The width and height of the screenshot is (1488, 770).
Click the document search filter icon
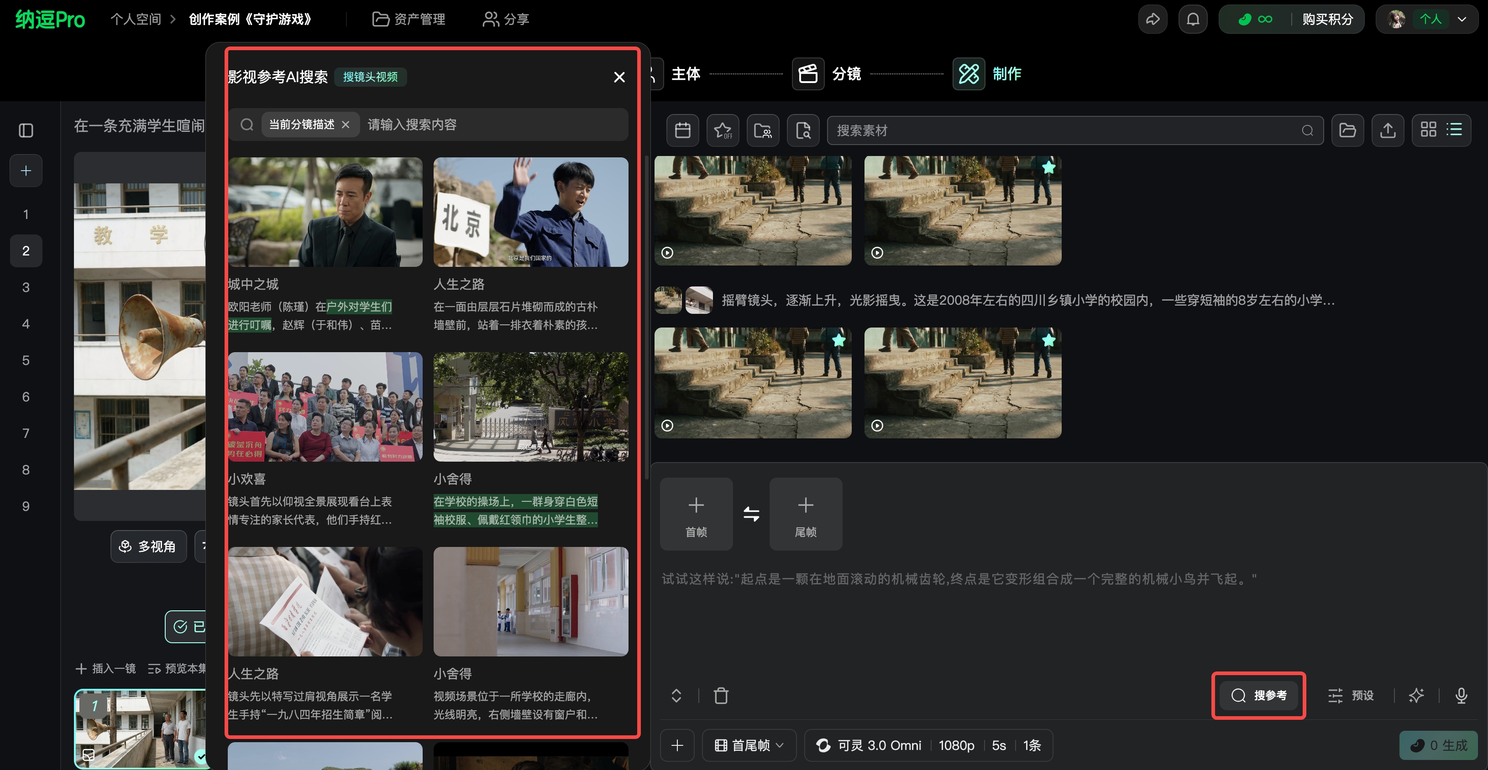point(803,130)
